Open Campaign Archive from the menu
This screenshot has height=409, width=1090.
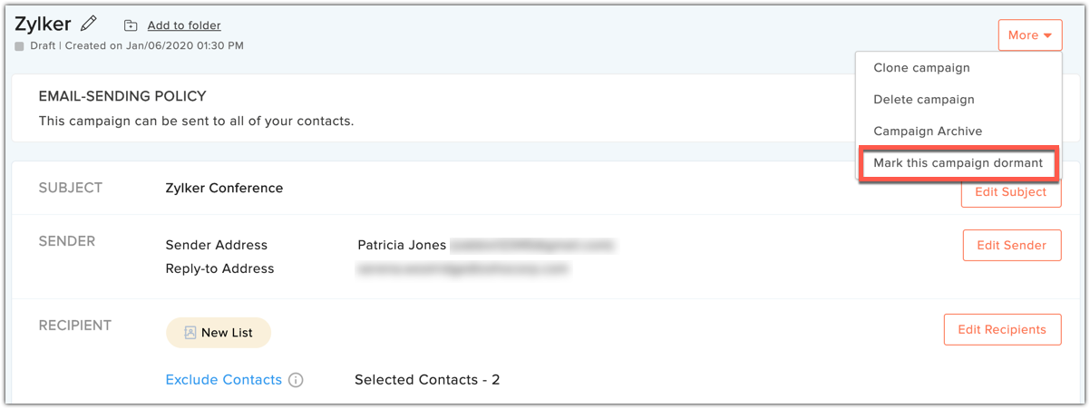pyautogui.click(x=928, y=131)
